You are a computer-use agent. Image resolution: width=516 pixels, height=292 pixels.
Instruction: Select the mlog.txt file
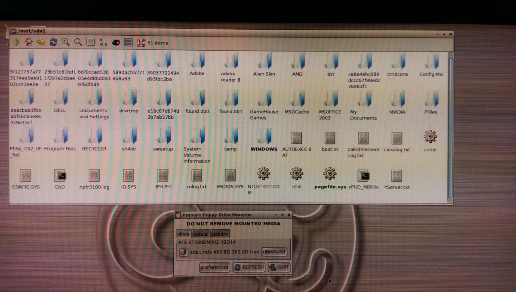(x=197, y=179)
